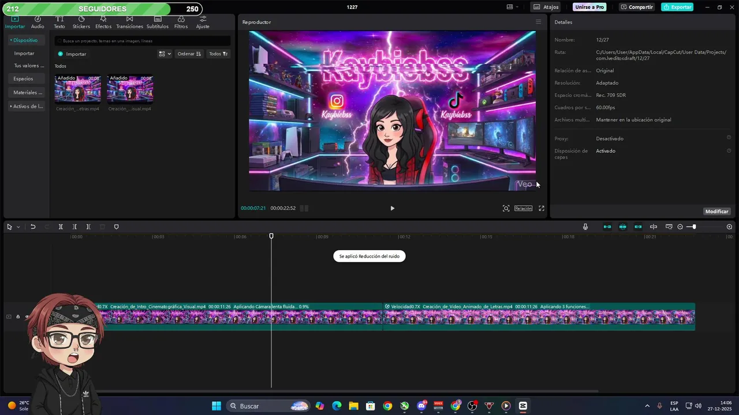This screenshot has width=739, height=415.
Task: Select the Creación_...etras.mp4 thumbnail
Action: click(x=78, y=89)
